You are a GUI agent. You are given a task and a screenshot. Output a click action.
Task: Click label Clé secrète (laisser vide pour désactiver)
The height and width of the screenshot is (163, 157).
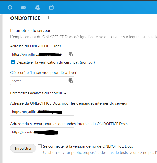click(44, 73)
